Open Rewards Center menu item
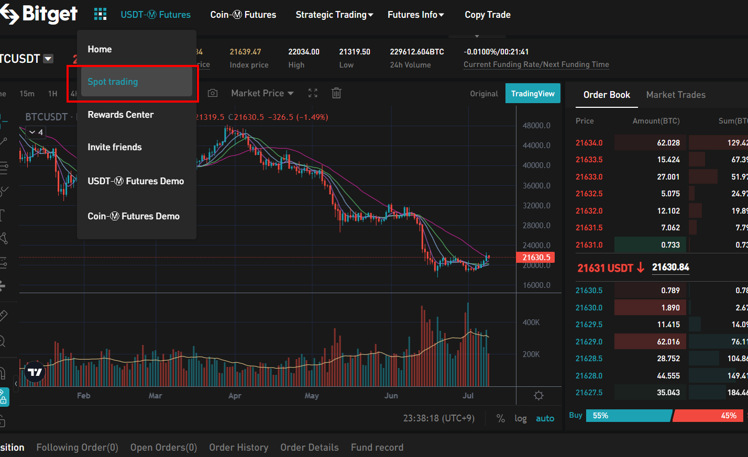The image size is (748, 457). (120, 115)
